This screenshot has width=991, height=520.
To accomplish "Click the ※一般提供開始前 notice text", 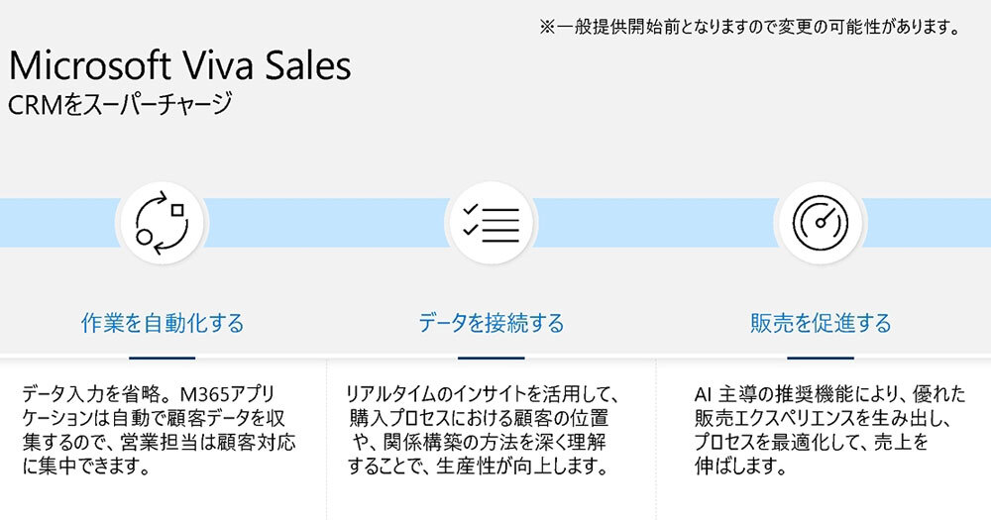I will coord(748,28).
